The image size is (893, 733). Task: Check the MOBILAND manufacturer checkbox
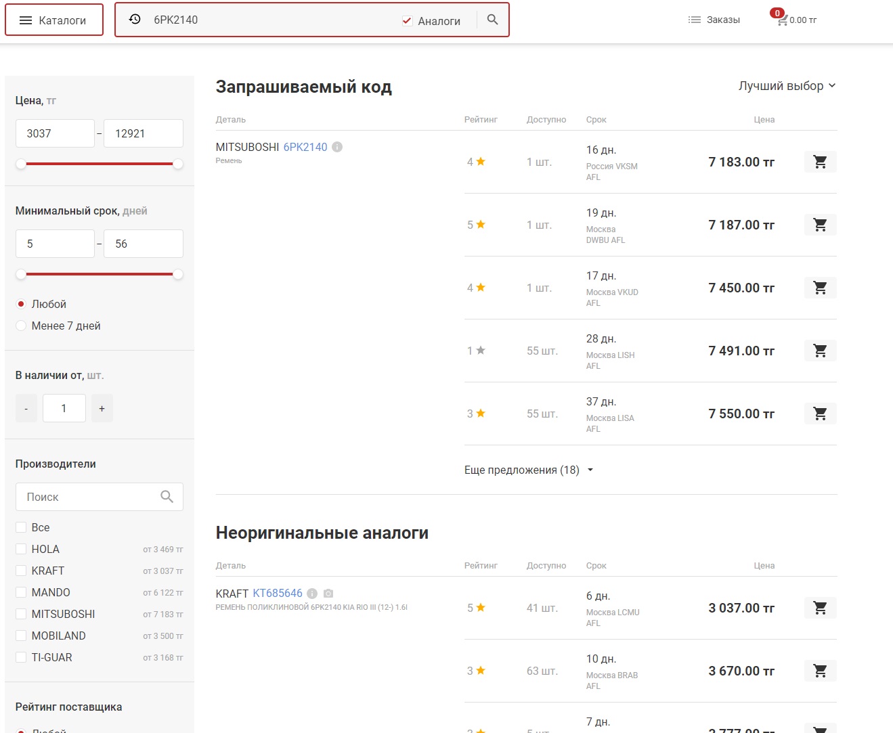(x=21, y=636)
